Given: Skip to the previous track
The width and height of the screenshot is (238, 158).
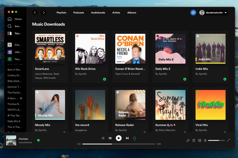Looking at the screenshot, I should [110, 138].
